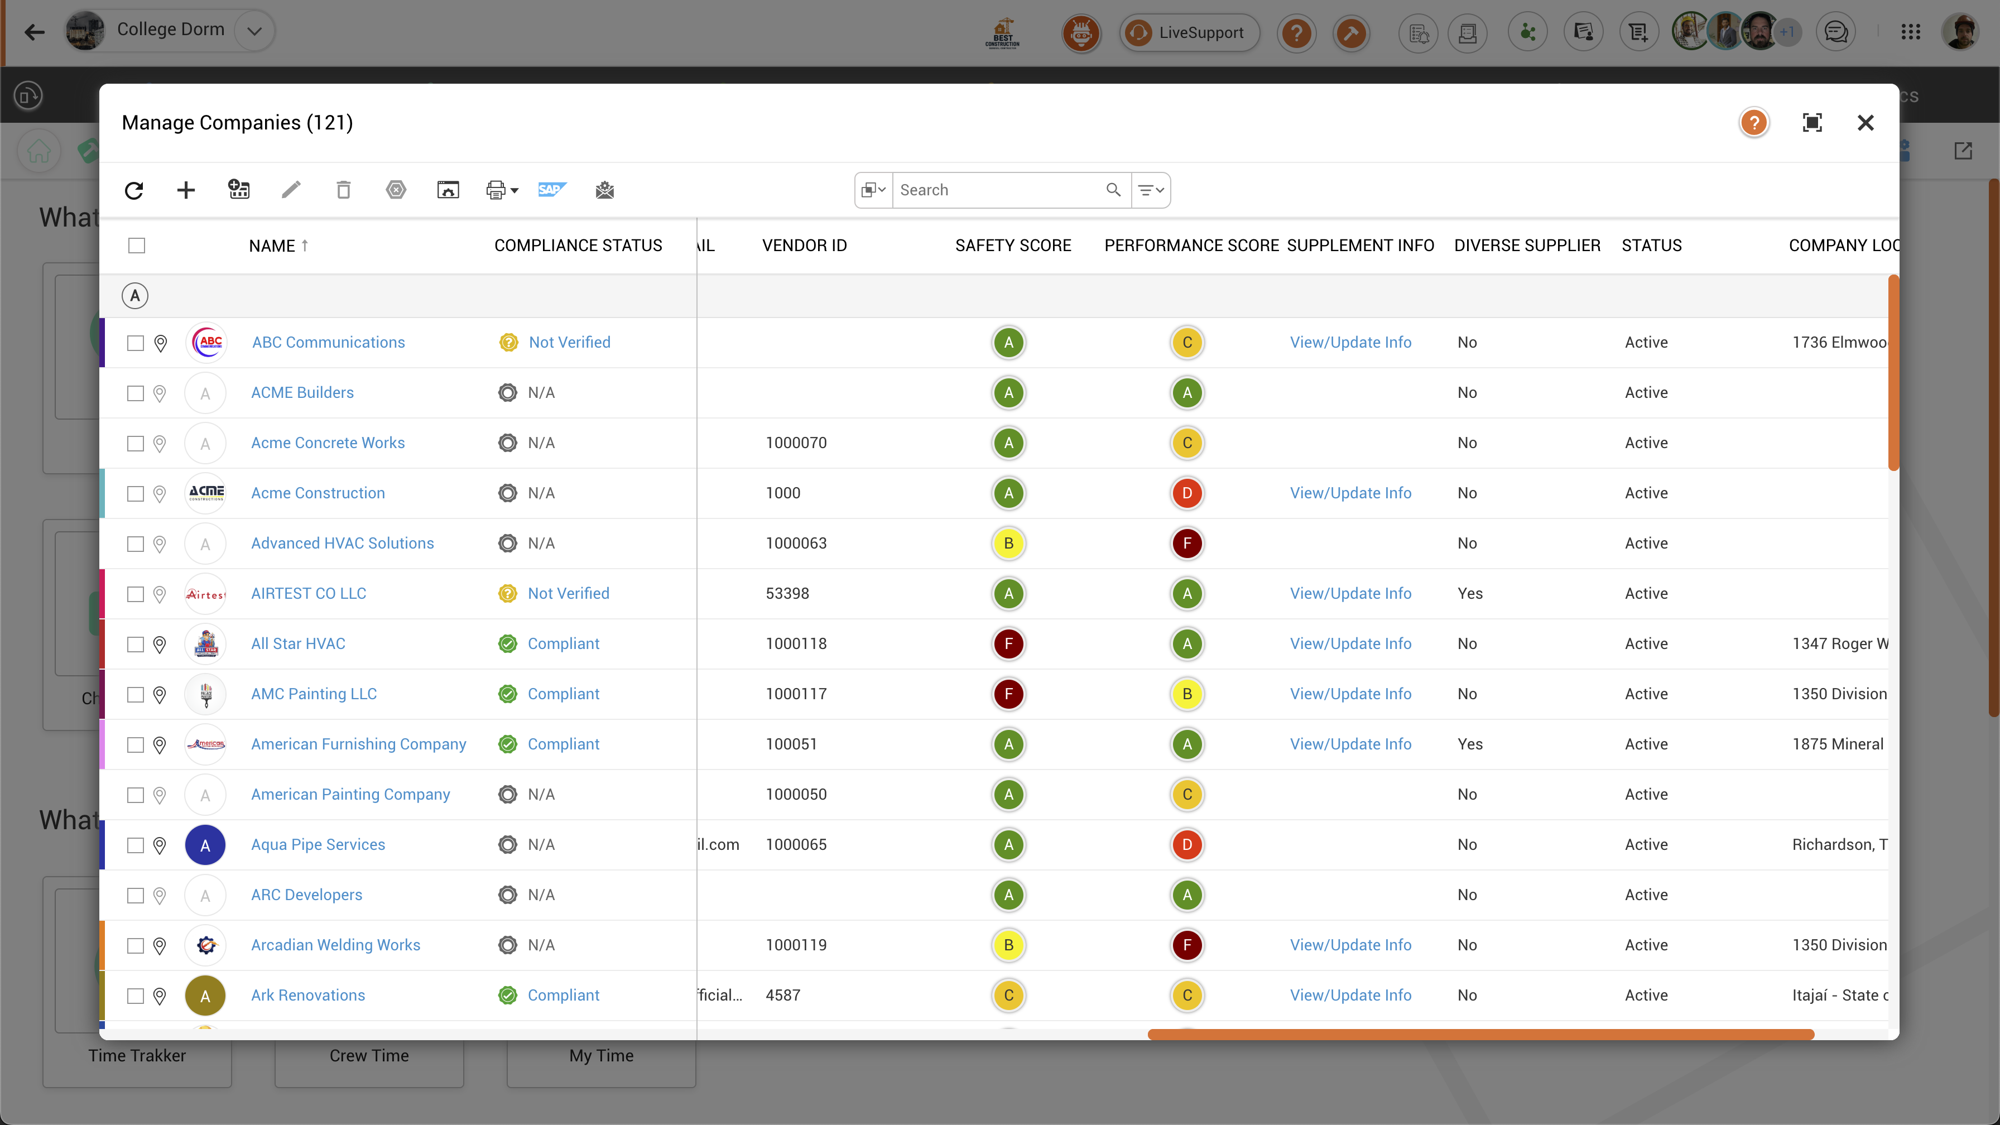Click the refresh companies icon
This screenshot has width=2000, height=1125.
point(133,190)
